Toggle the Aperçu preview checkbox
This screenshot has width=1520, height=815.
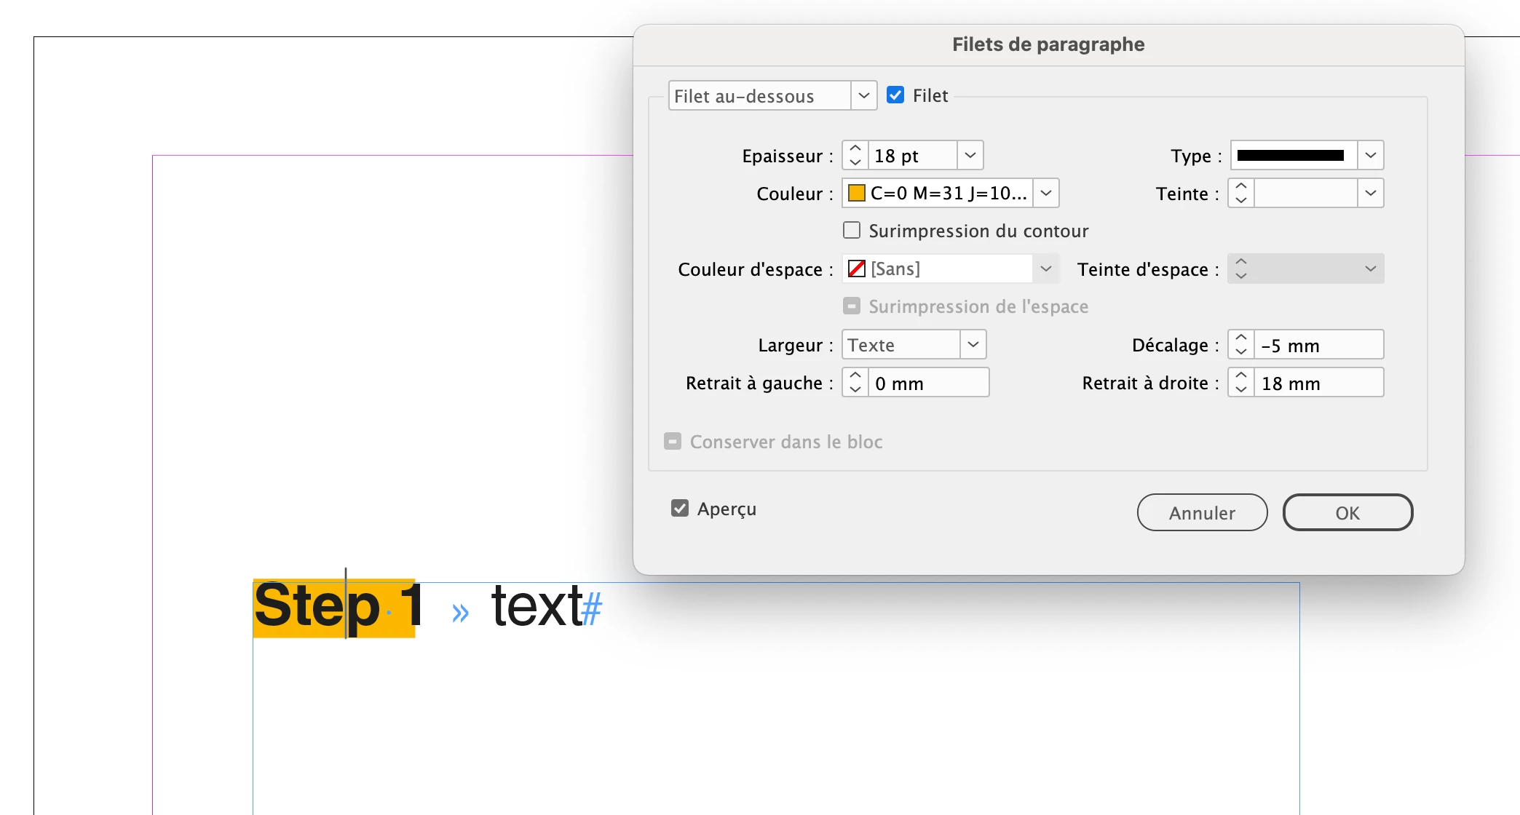680,509
